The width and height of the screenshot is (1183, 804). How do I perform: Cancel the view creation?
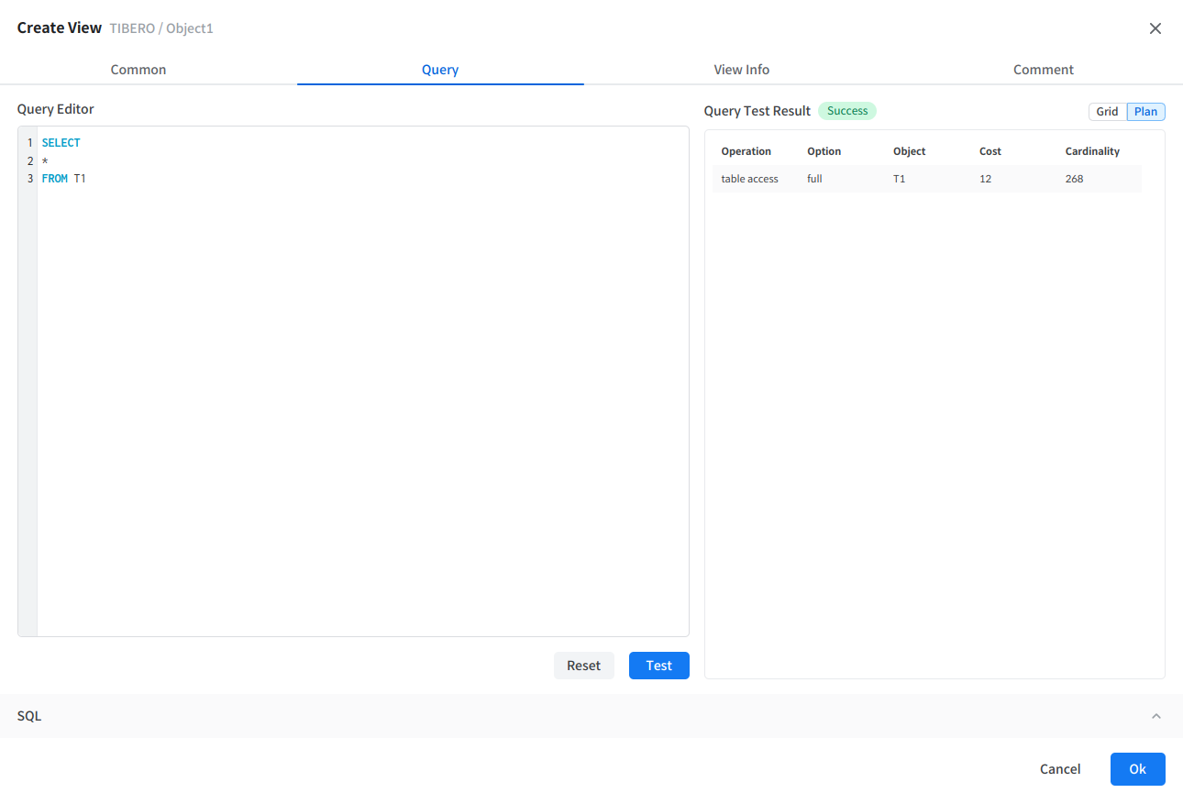[1059, 769]
